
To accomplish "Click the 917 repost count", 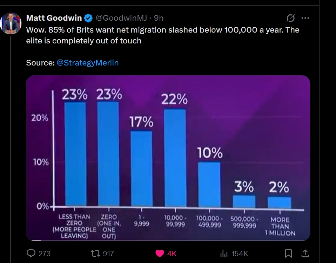I will [108, 253].
